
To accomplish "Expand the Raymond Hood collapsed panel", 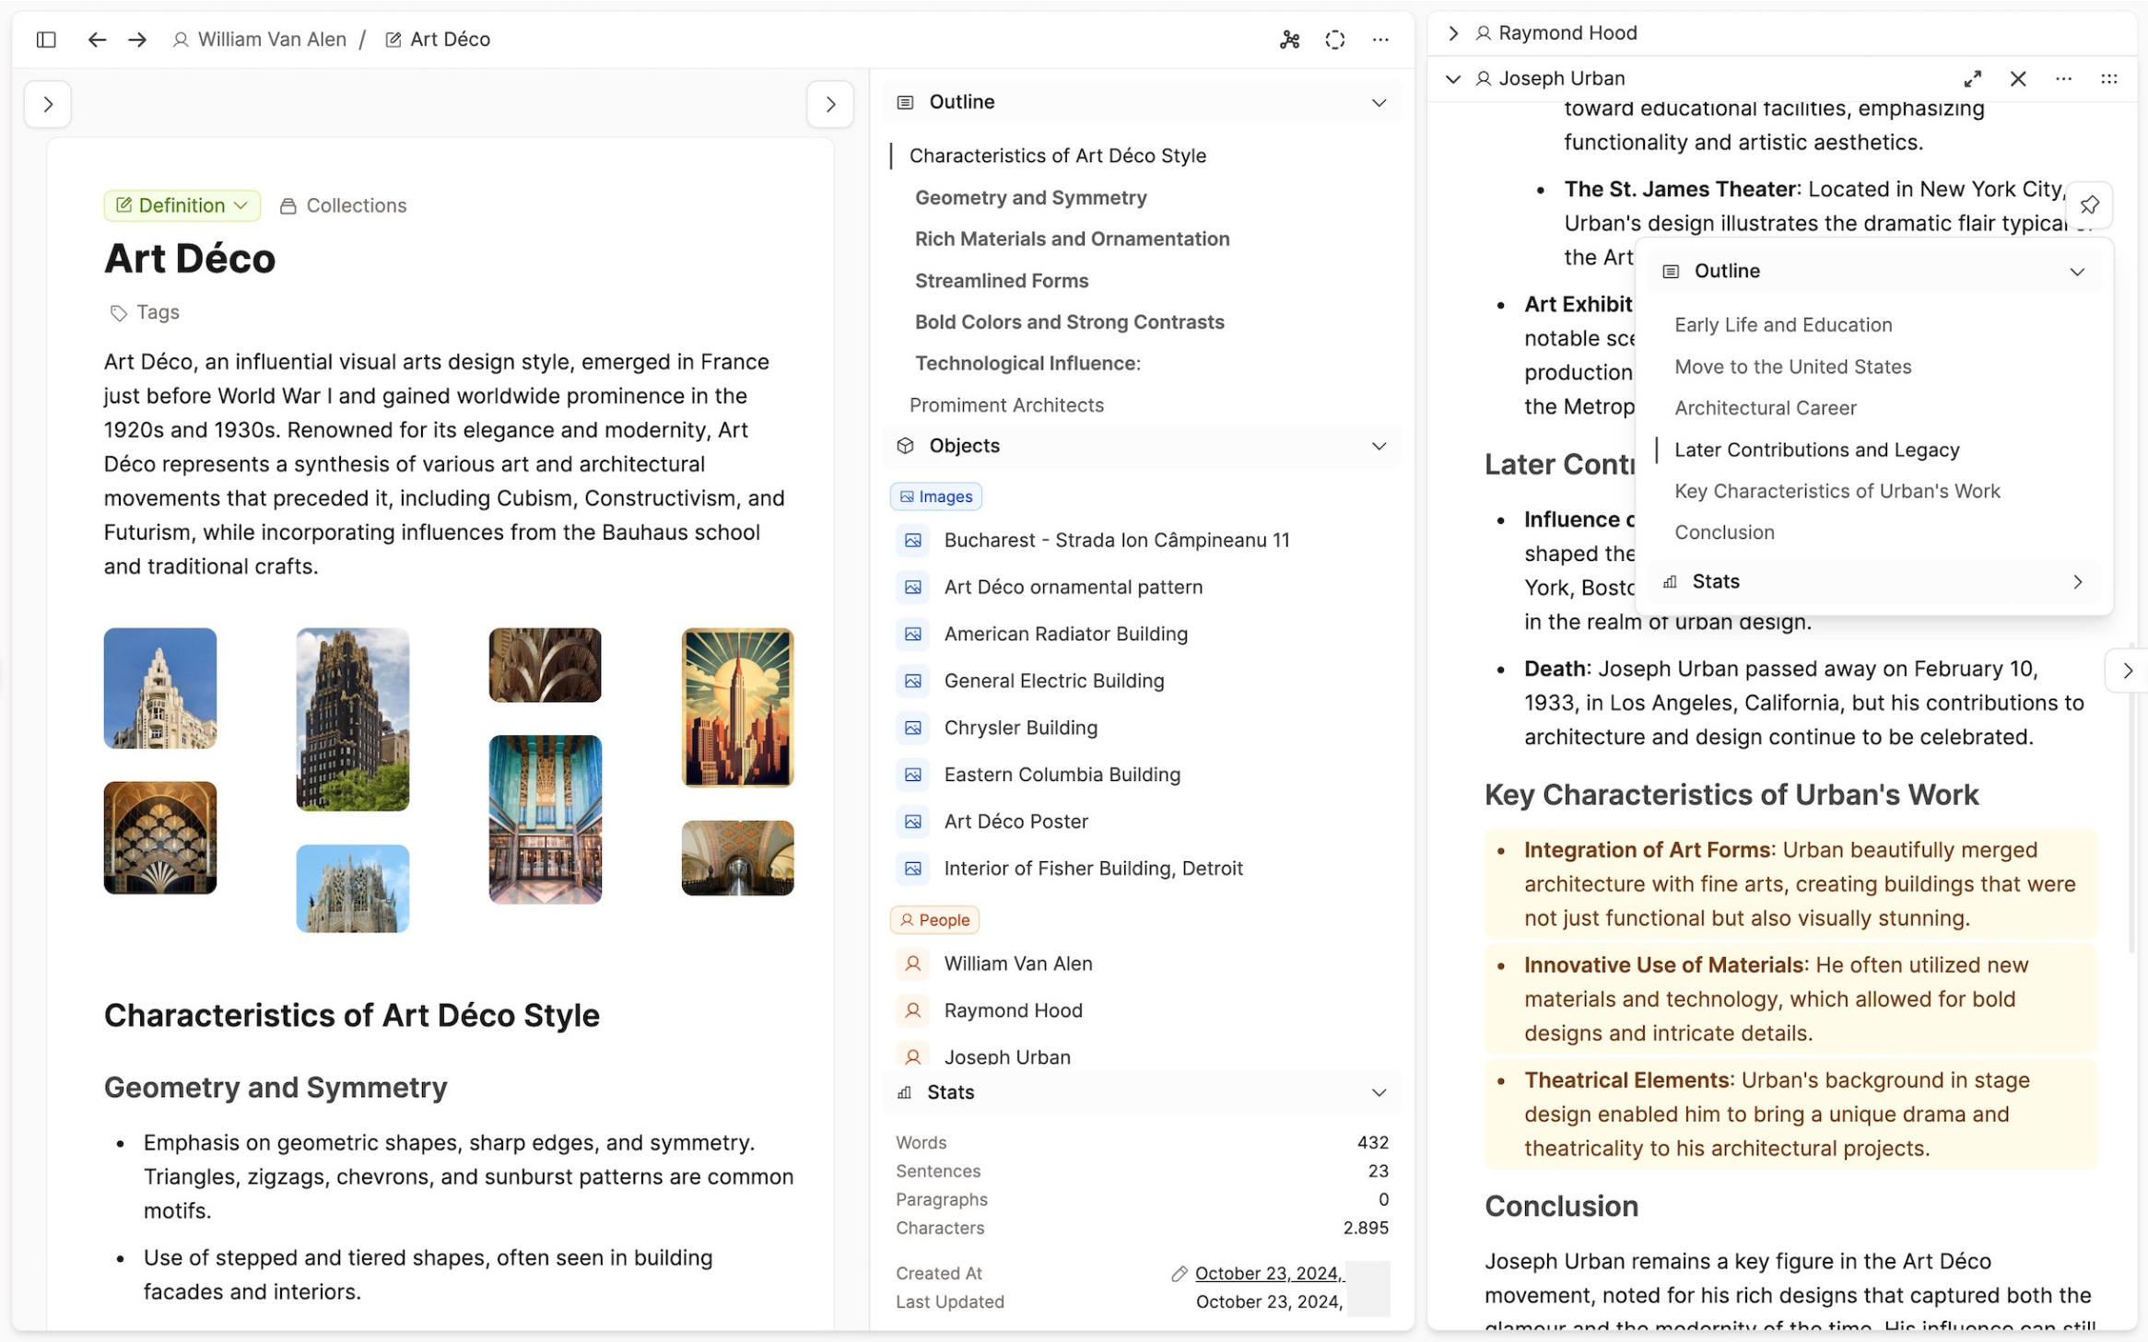I will click(1453, 33).
